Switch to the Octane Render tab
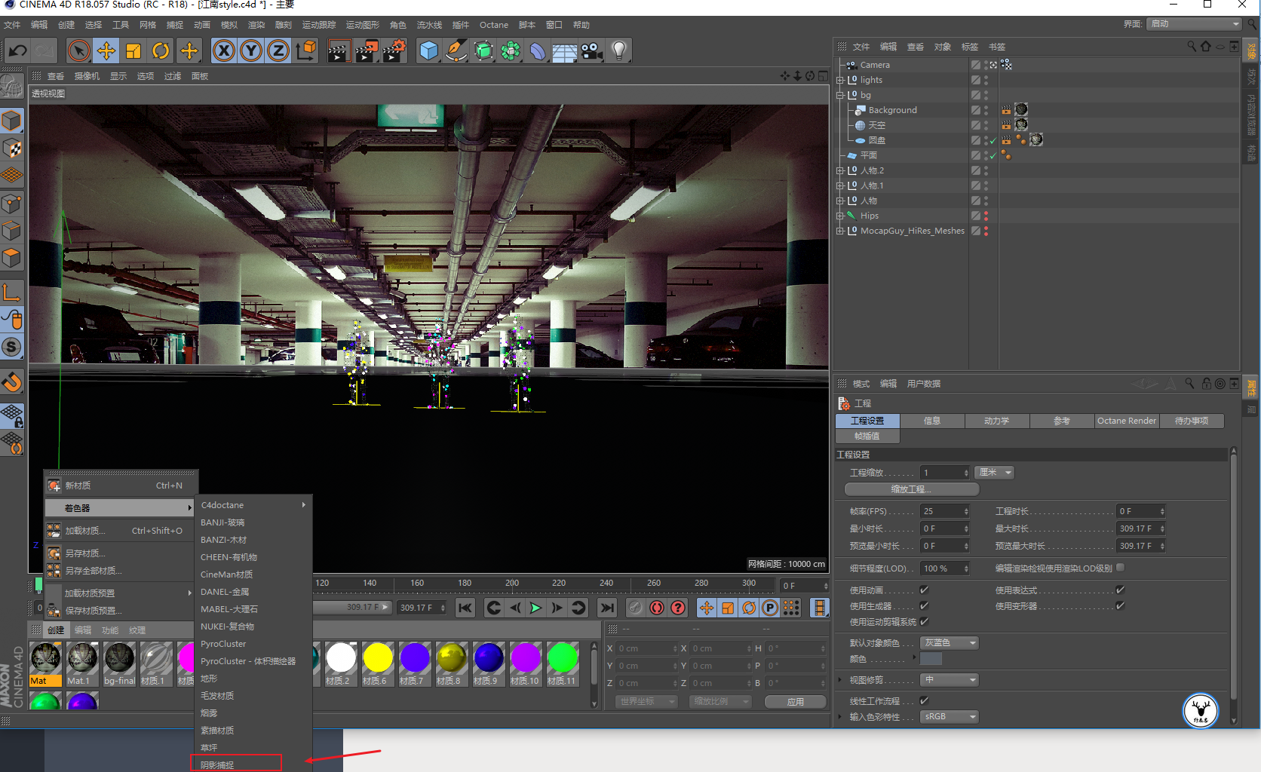1261x772 pixels. 1127,421
